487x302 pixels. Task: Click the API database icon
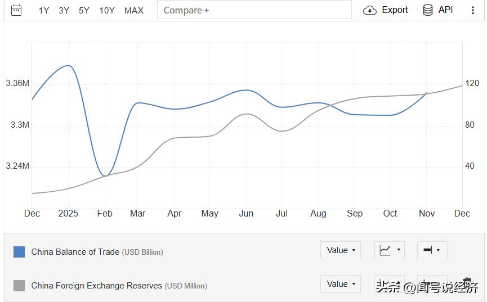(x=428, y=10)
